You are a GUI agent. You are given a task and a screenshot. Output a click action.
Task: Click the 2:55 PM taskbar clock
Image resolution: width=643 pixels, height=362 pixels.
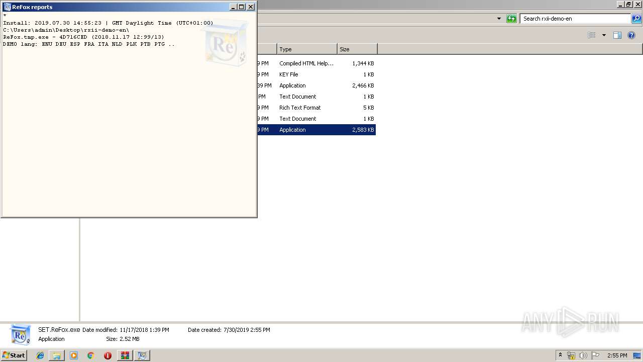pos(617,355)
